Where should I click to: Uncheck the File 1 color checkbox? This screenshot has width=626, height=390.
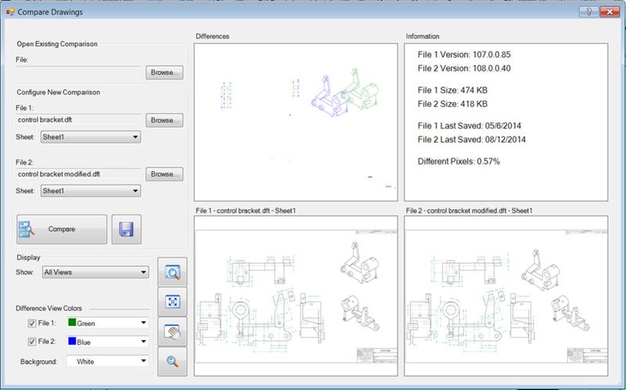[x=32, y=323]
